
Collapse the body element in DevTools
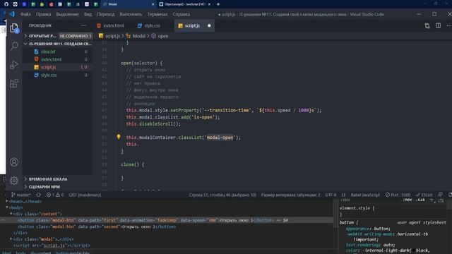[7, 207]
